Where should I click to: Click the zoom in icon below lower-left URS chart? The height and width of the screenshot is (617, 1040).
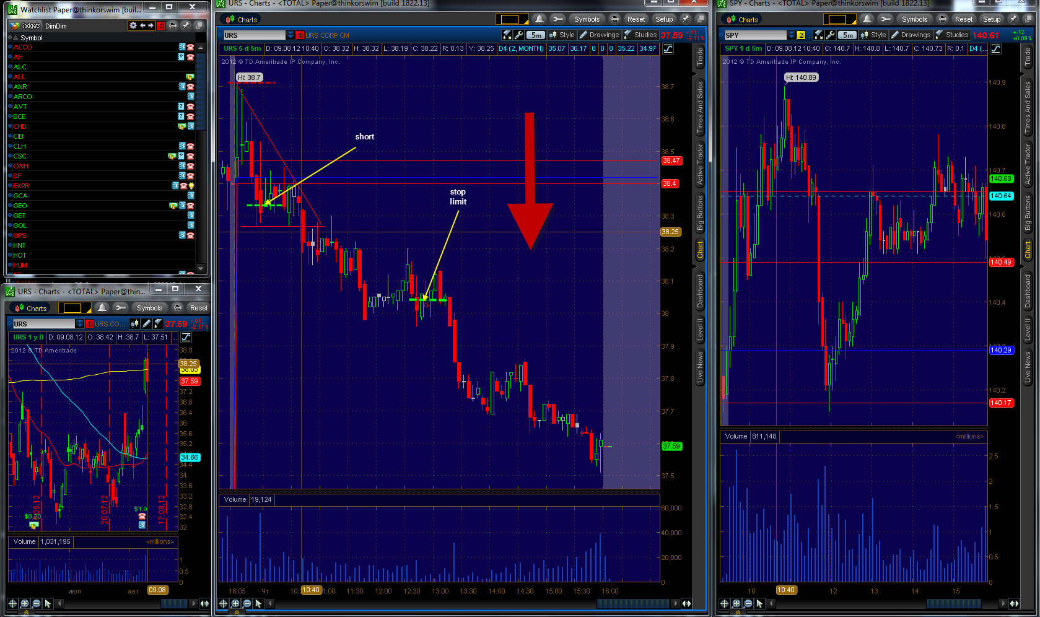tap(25, 603)
